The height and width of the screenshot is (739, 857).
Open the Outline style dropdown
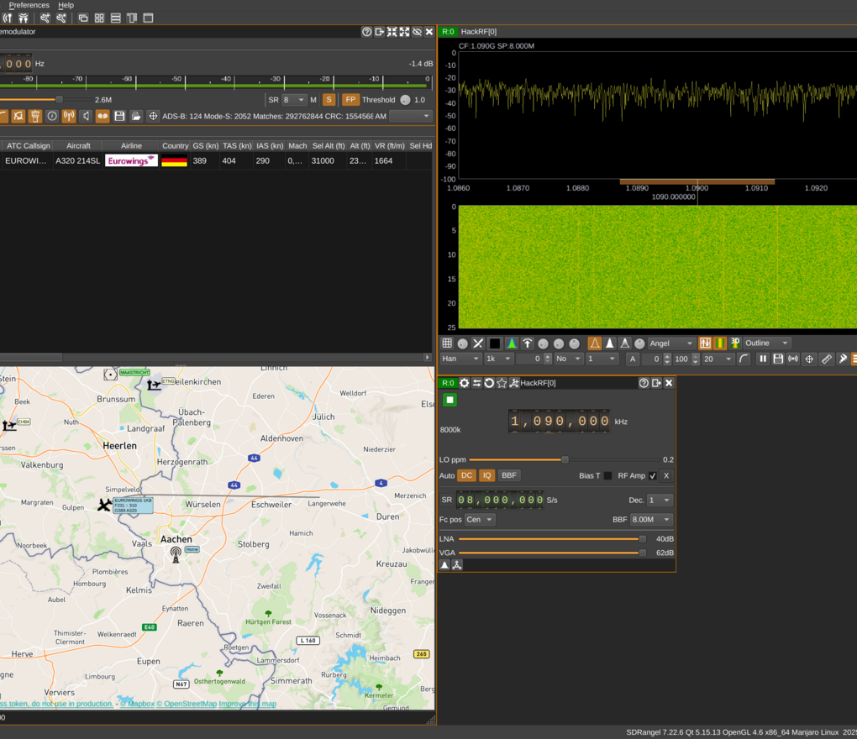click(767, 343)
